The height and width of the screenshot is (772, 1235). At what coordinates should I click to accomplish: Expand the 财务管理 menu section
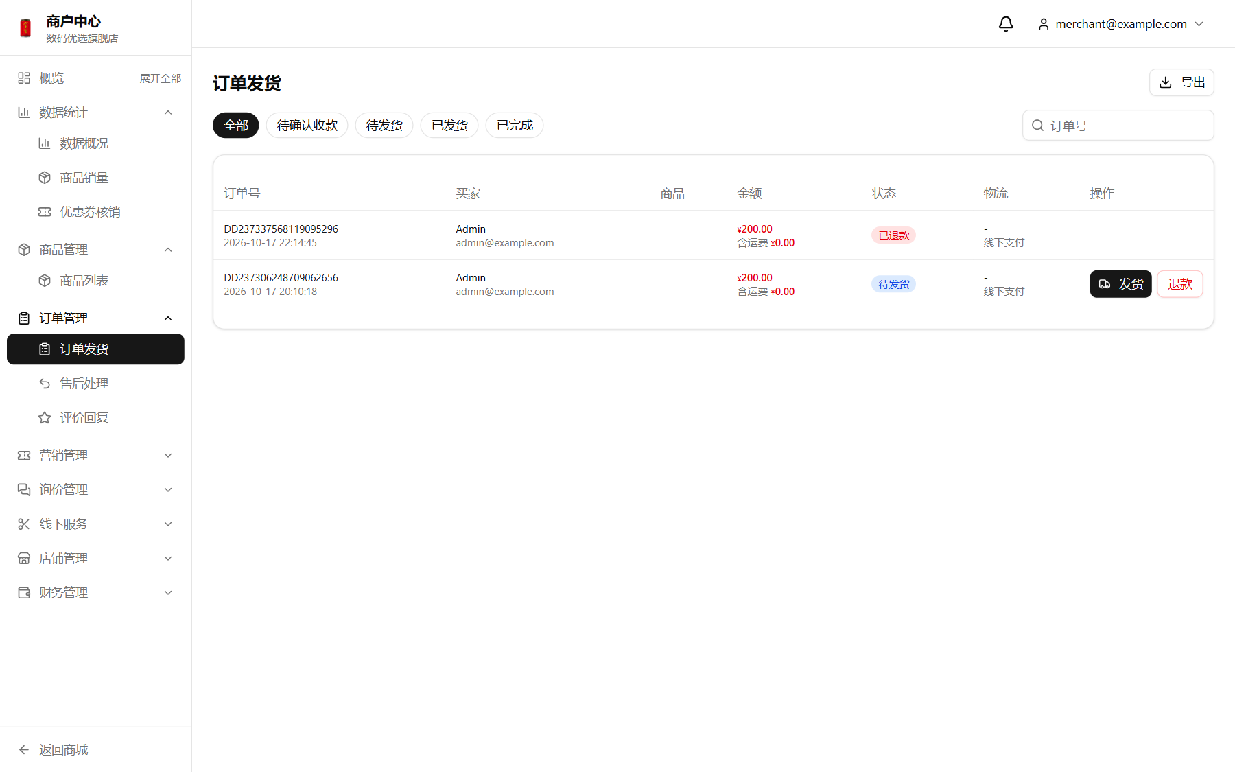coord(95,593)
